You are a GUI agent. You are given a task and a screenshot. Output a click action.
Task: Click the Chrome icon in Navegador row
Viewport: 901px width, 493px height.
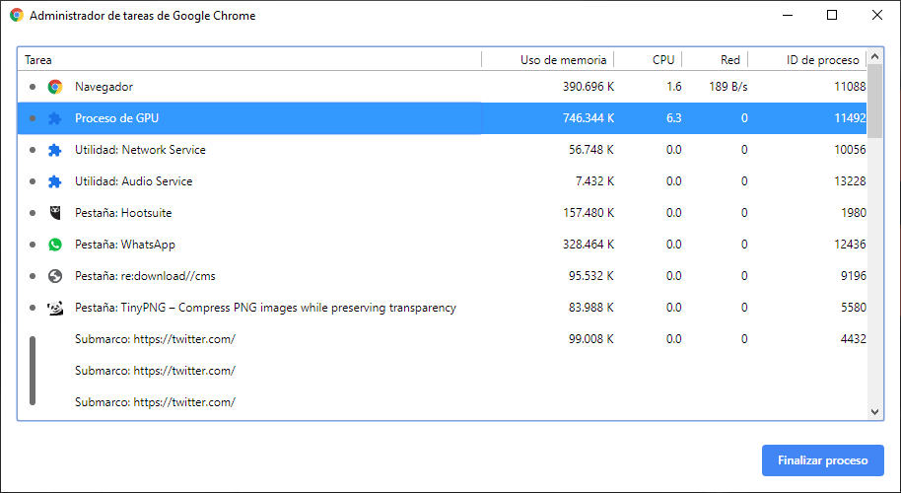pos(55,87)
